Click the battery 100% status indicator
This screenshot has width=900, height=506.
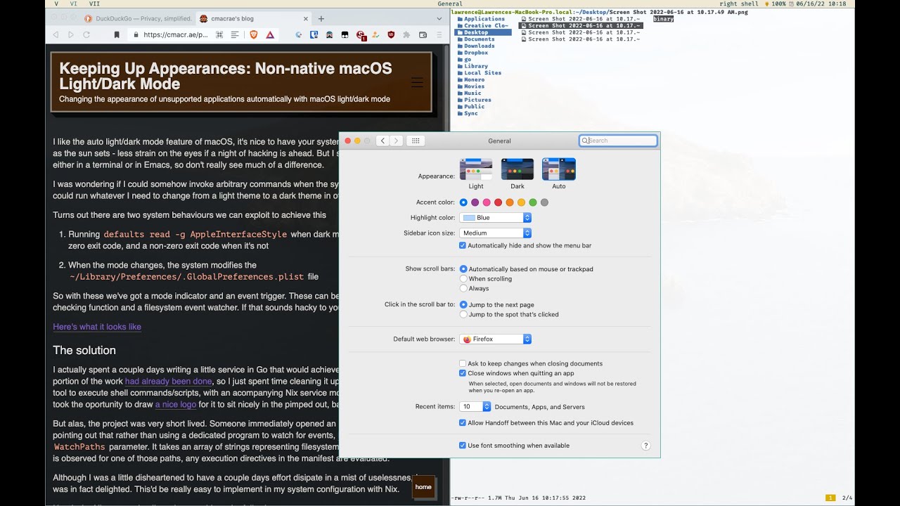pyautogui.click(x=774, y=4)
